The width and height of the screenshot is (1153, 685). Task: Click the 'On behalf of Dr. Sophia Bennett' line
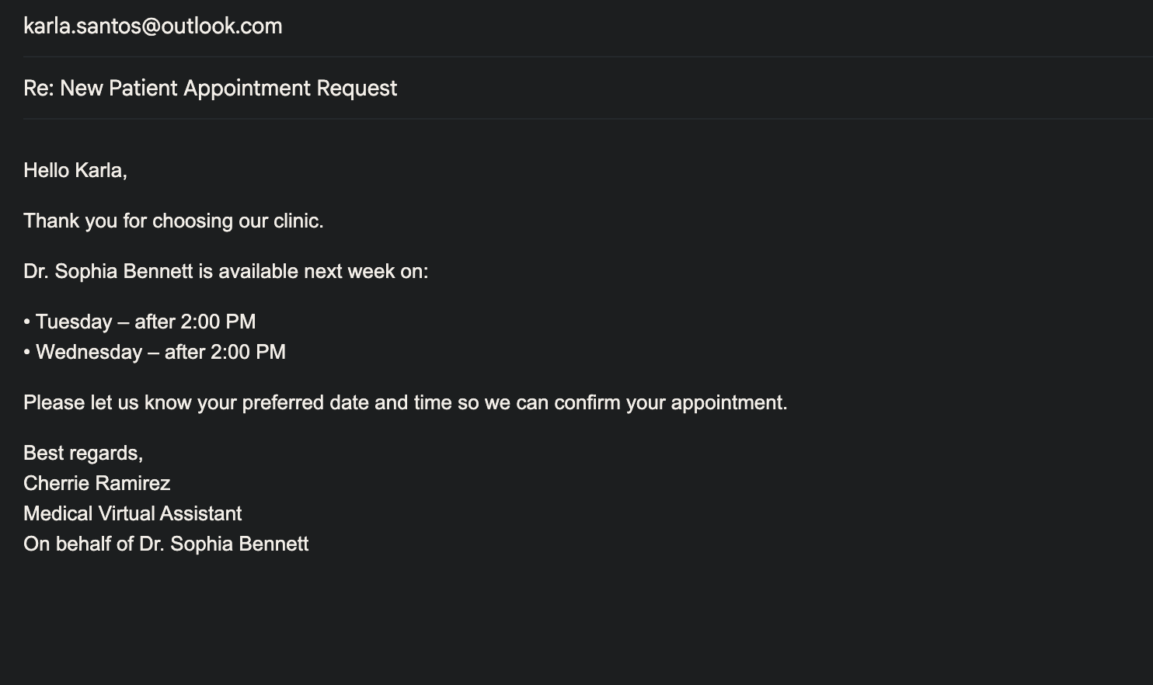(x=165, y=544)
